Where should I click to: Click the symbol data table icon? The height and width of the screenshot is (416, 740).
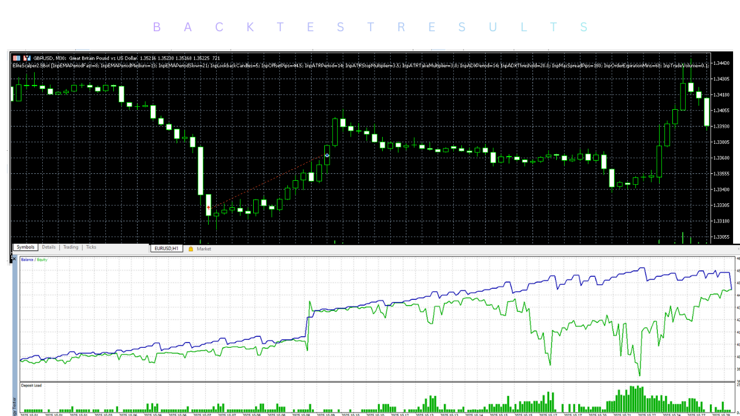tap(16, 58)
